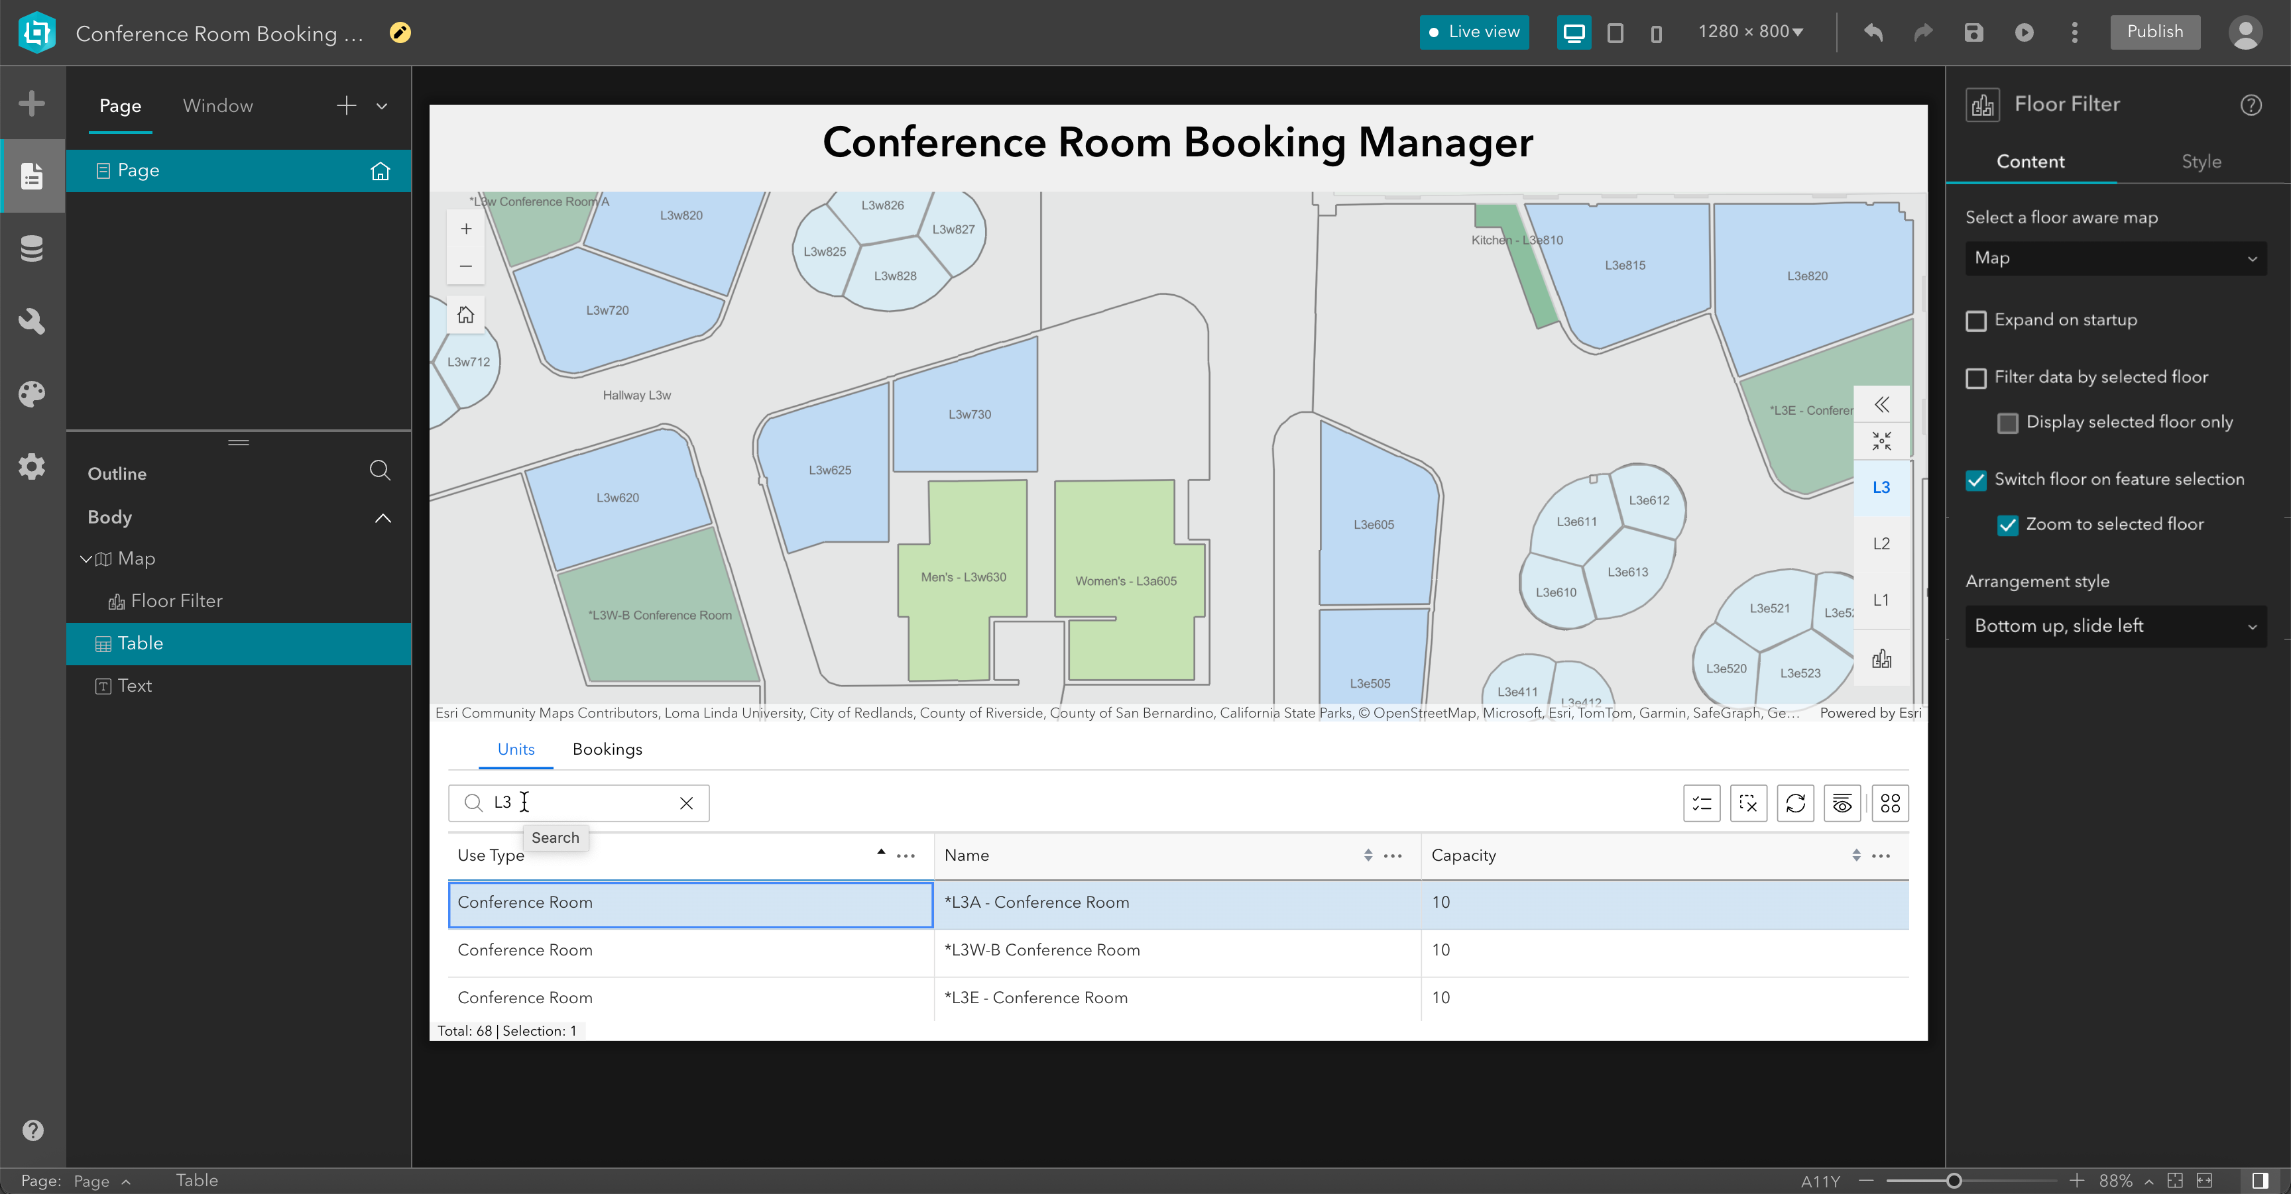The image size is (2291, 1194).
Task: Click the map default extent home icon
Action: [465, 315]
